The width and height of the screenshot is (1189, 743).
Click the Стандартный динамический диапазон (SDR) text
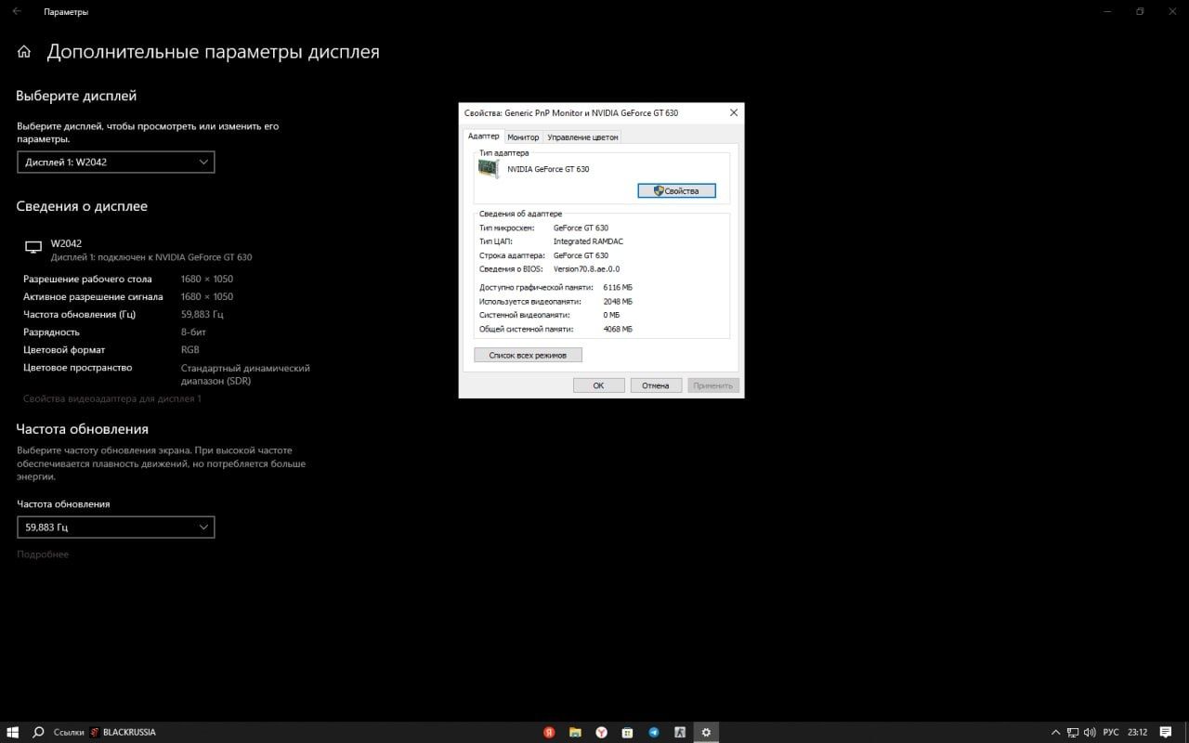coord(245,374)
